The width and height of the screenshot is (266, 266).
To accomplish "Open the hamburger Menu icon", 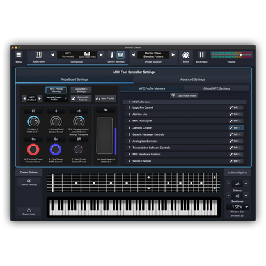I will 19,55.
